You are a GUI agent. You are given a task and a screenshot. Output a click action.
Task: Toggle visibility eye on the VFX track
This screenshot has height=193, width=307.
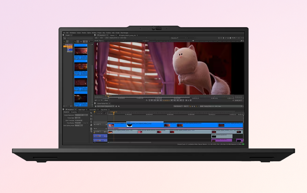coord(96,131)
